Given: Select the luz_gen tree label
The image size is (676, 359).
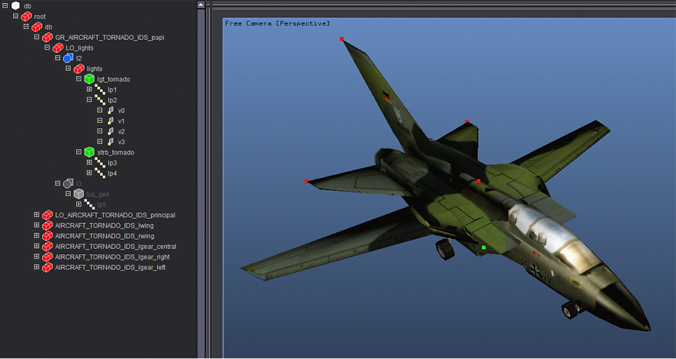Looking at the screenshot, I should [x=98, y=194].
